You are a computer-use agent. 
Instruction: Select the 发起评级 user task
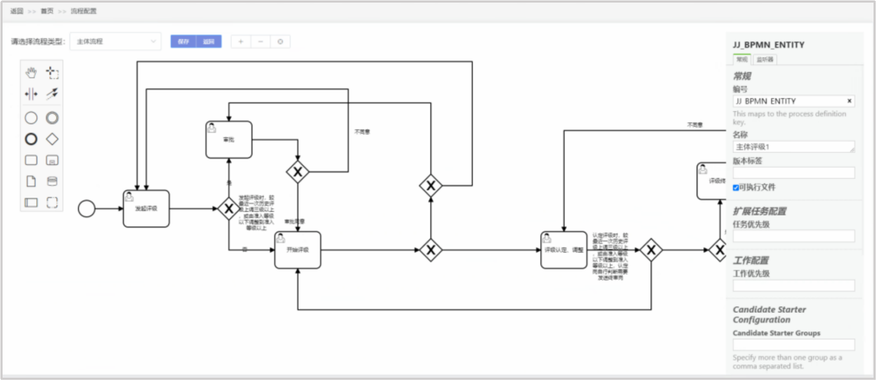[146, 209]
